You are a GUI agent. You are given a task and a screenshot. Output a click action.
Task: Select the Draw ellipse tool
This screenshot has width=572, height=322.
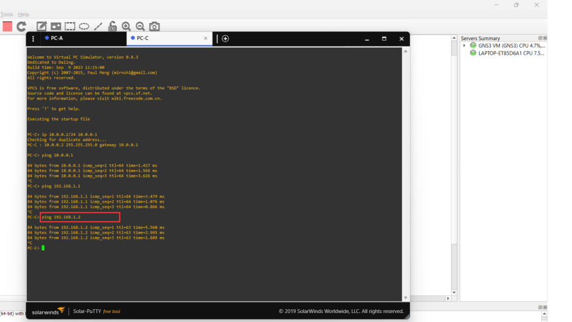tap(84, 26)
